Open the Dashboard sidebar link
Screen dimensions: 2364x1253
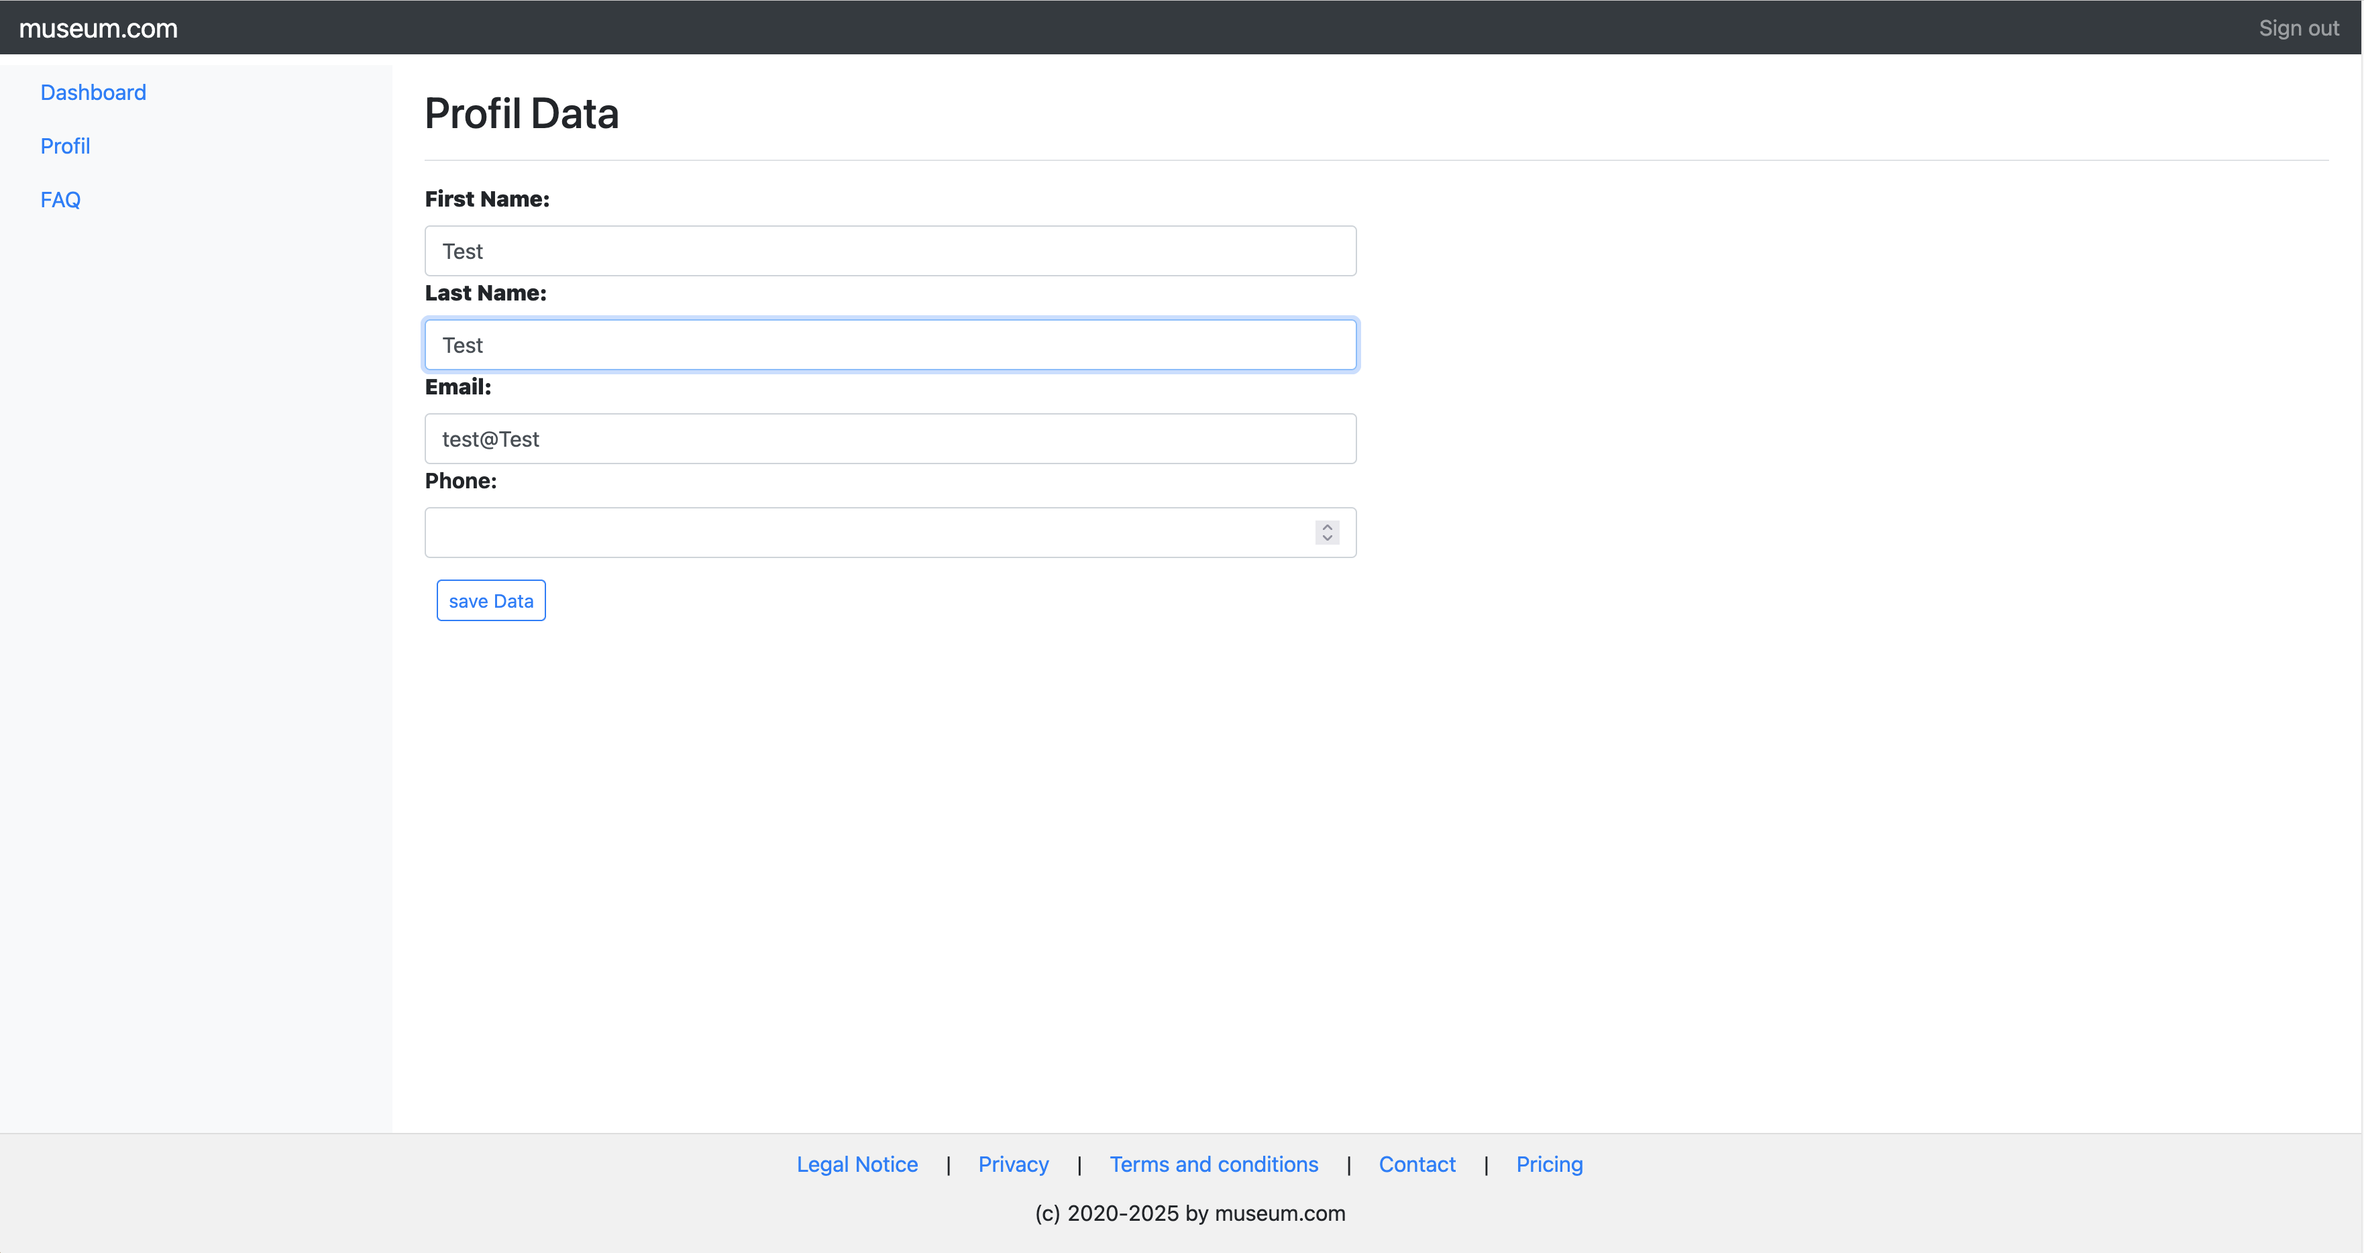(x=93, y=93)
